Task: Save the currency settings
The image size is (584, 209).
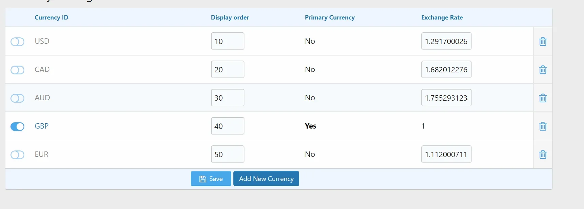Action: coord(211,179)
